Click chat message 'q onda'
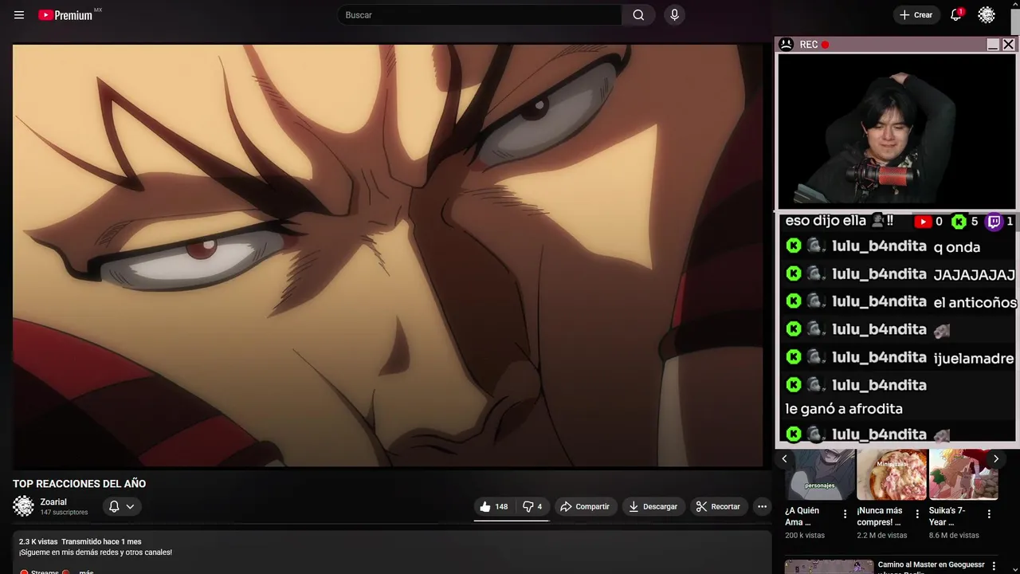This screenshot has width=1020, height=574. pos(957,247)
